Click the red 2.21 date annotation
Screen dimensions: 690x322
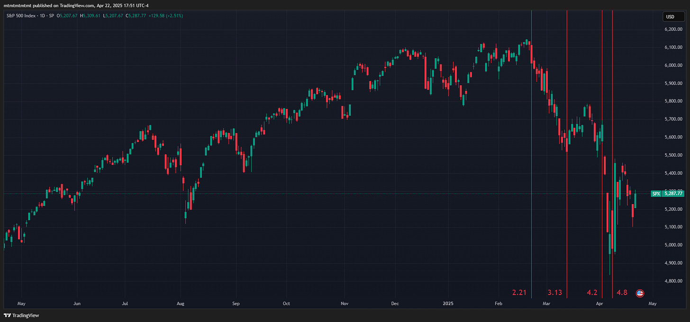[x=519, y=293]
